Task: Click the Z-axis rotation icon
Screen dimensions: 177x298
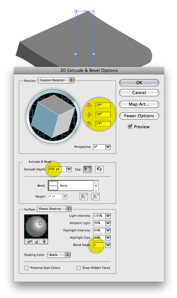Action: click(x=89, y=124)
